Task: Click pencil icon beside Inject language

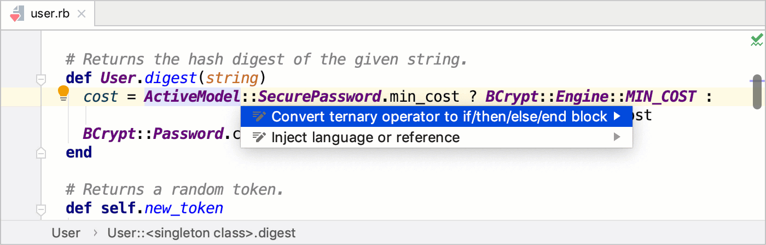Action: click(259, 137)
